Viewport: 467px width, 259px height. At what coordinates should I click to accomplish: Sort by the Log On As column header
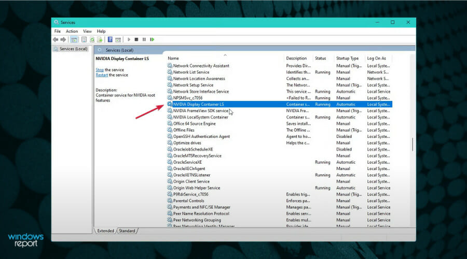pyautogui.click(x=377, y=59)
